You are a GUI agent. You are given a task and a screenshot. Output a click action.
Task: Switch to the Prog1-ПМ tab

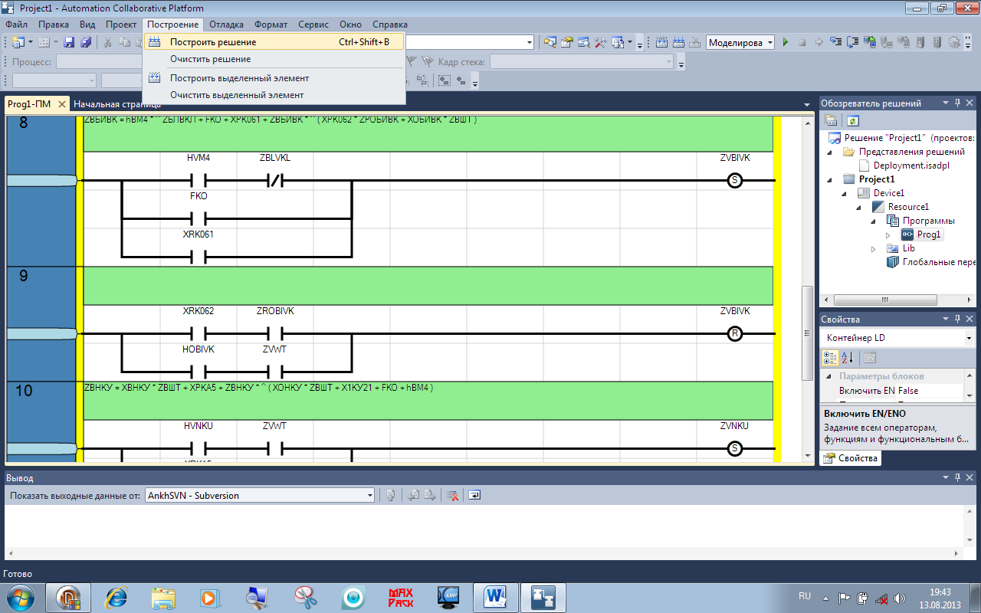[x=35, y=104]
